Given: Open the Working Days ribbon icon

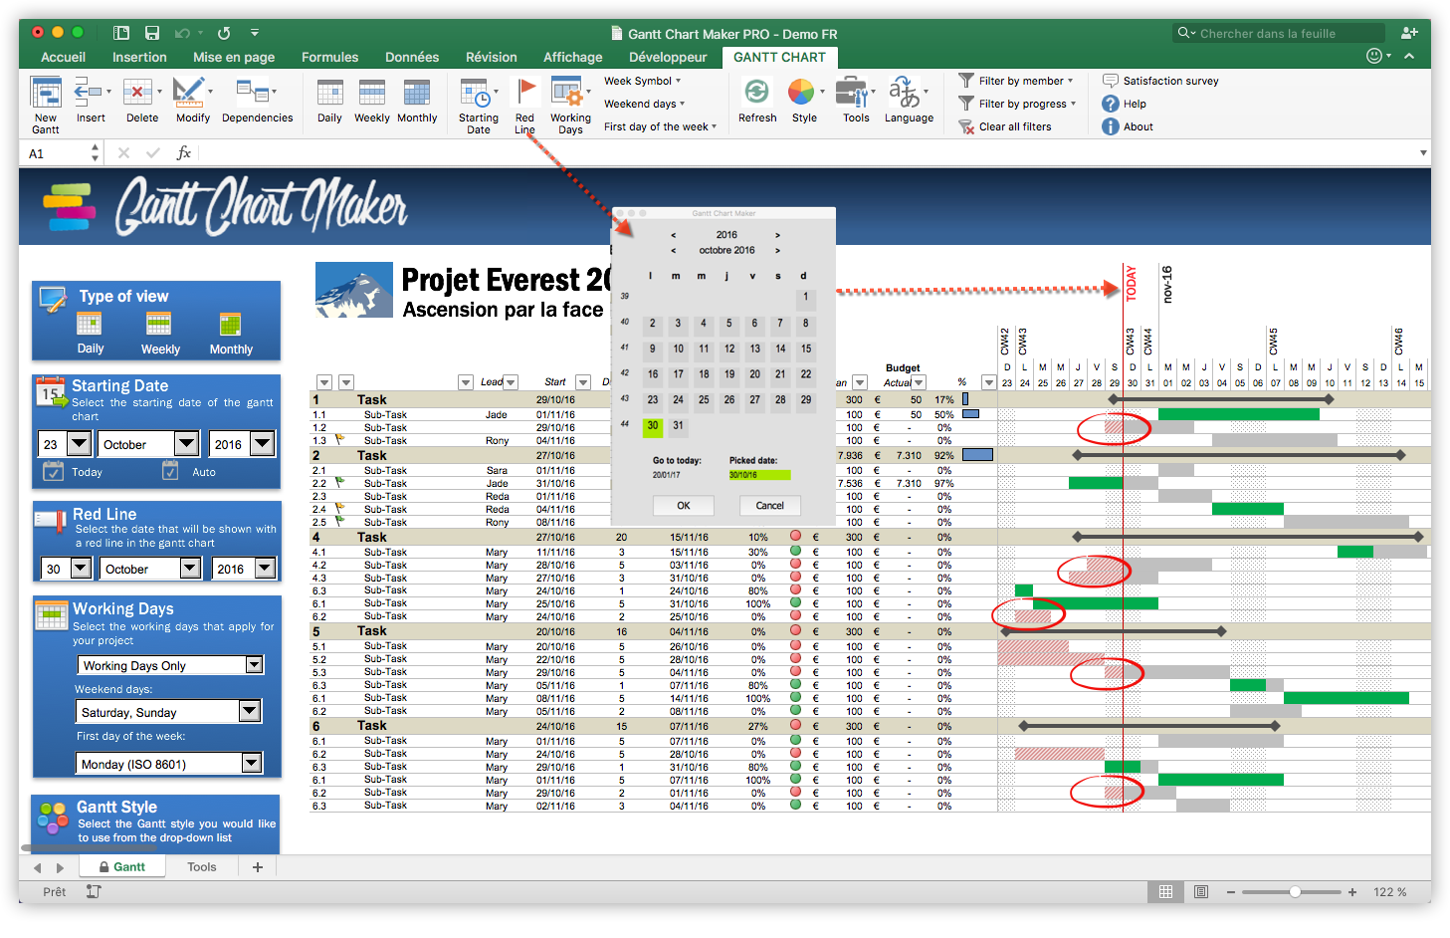Looking at the screenshot, I should click(566, 93).
